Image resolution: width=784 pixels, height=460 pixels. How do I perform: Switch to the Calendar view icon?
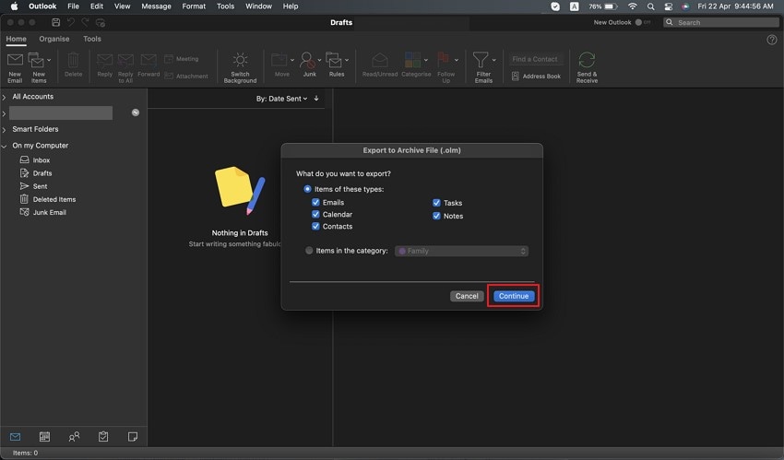tap(44, 437)
